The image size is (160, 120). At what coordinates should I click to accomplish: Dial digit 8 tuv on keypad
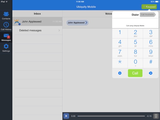[135, 53]
